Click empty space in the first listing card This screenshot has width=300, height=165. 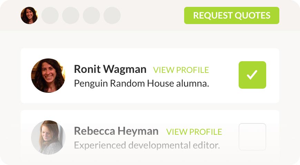pyautogui.click(x=224, y=93)
